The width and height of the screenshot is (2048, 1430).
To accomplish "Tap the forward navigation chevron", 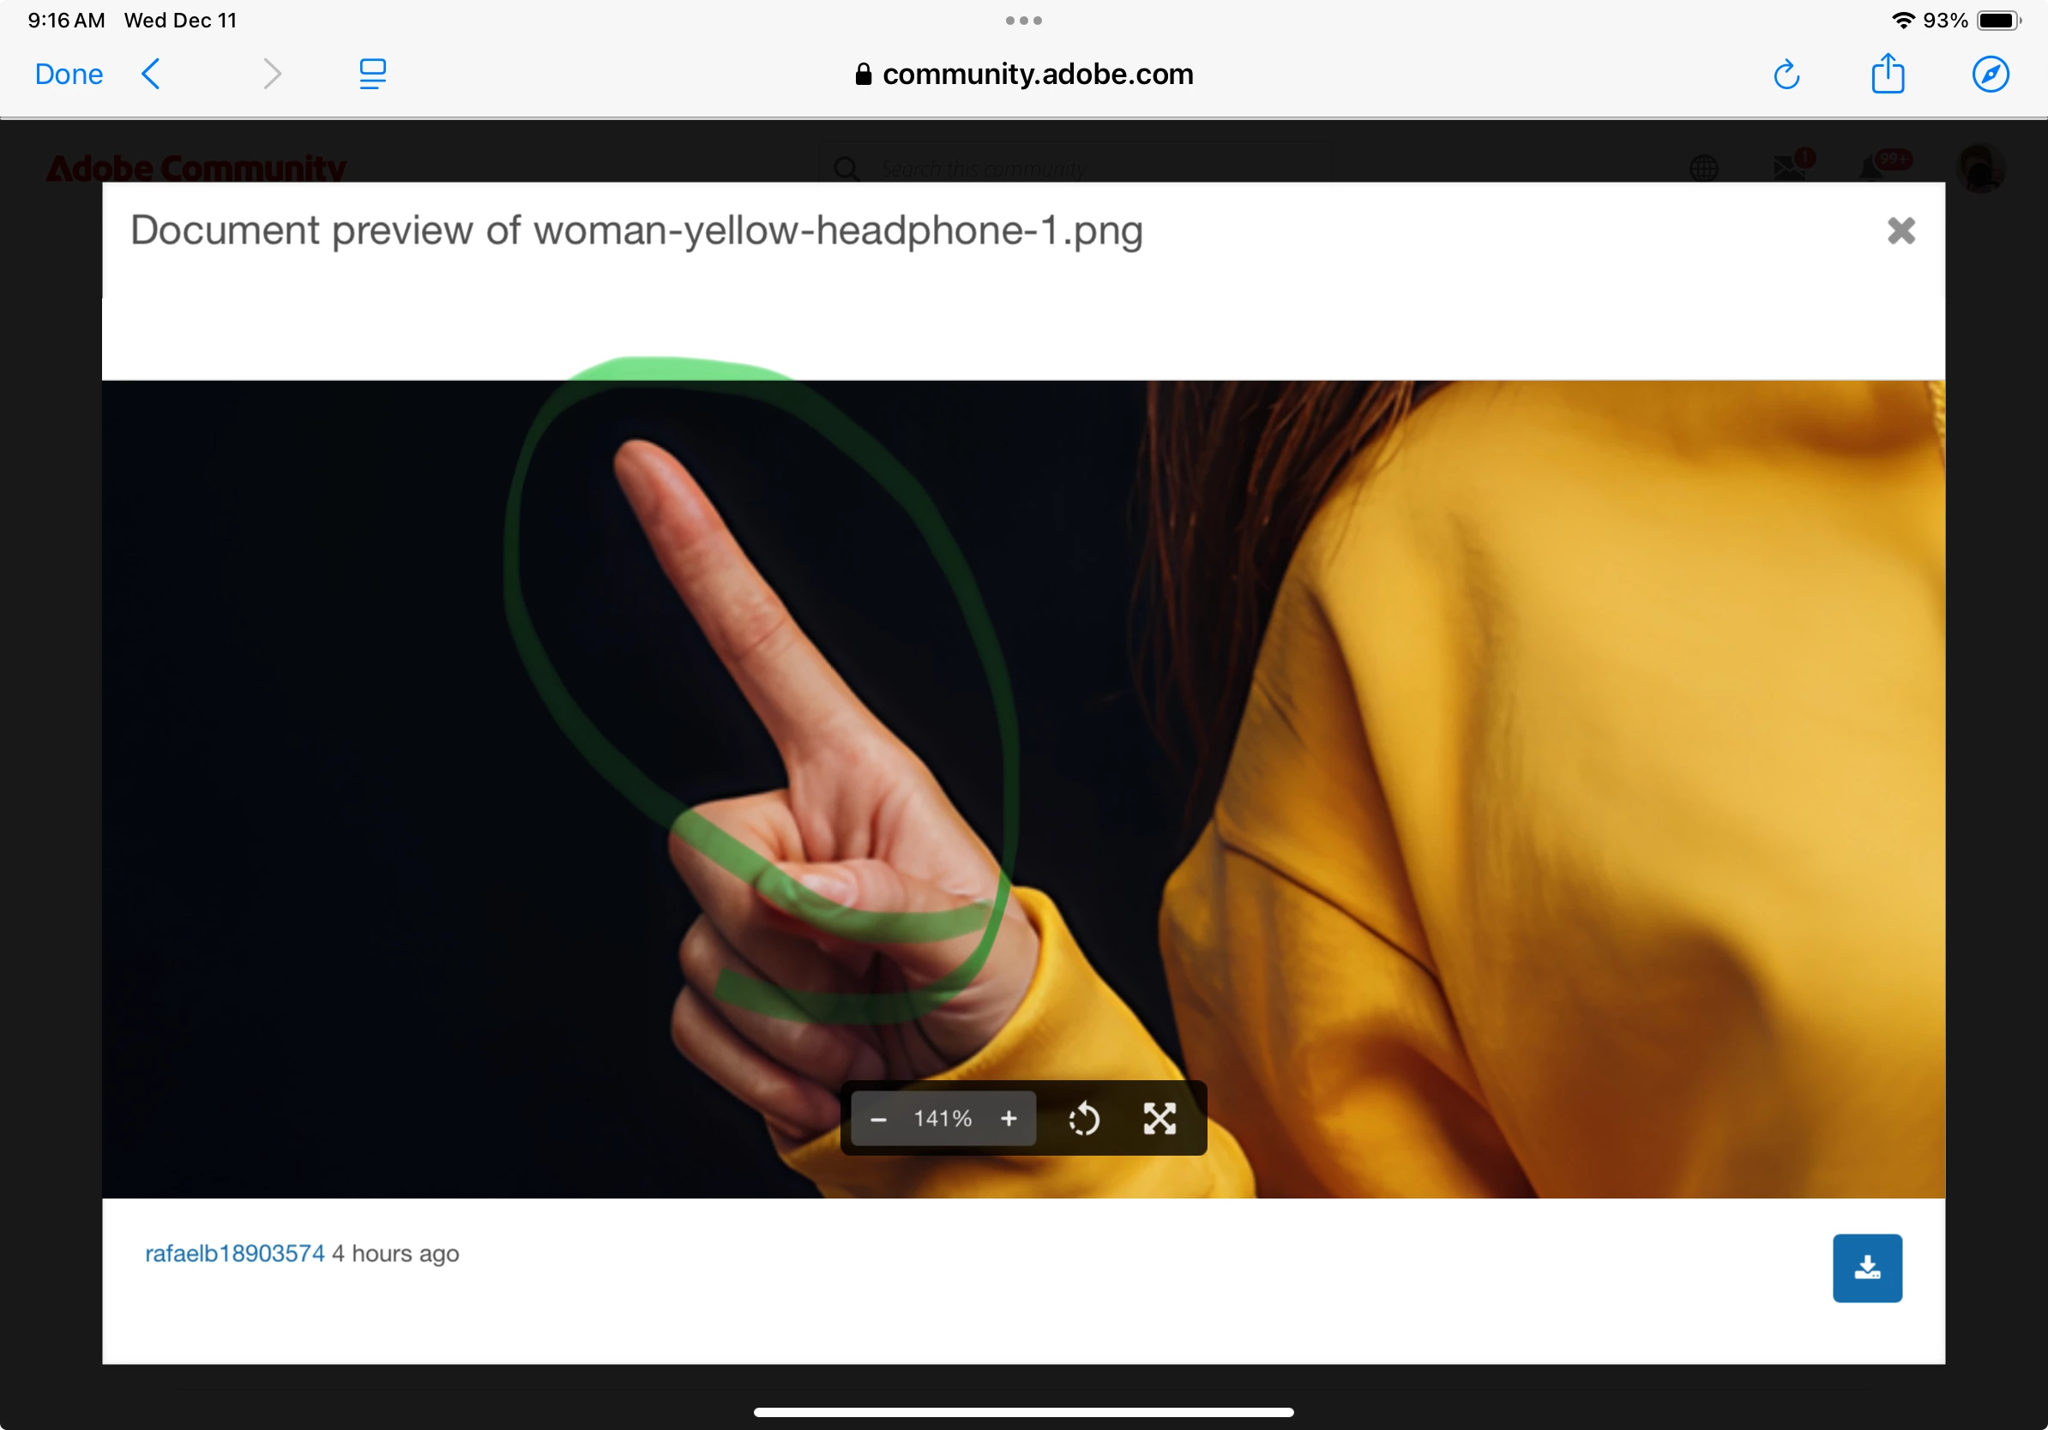I will [x=272, y=74].
